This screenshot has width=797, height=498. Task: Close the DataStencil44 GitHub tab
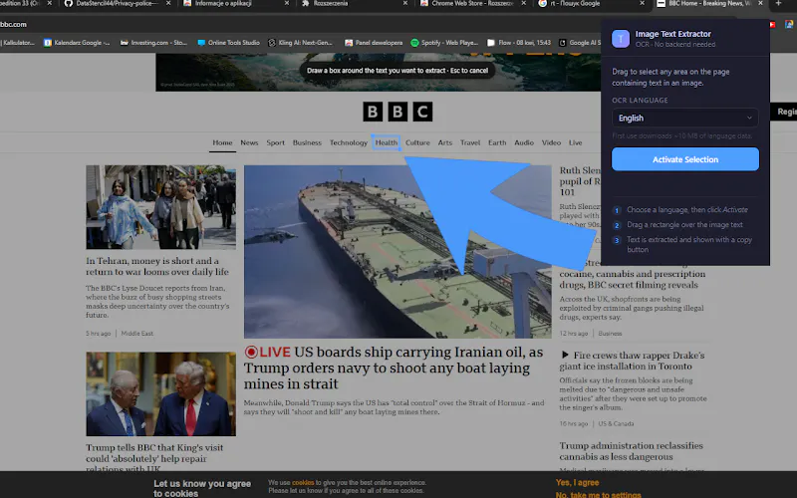[x=168, y=3]
